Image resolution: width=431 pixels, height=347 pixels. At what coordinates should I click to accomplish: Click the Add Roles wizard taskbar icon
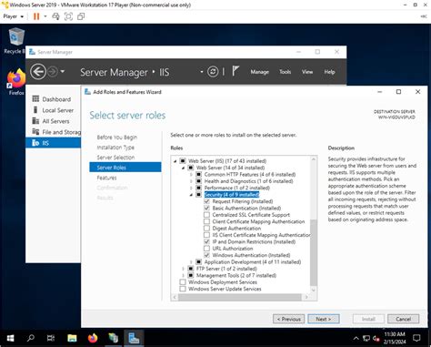[x=134, y=338]
